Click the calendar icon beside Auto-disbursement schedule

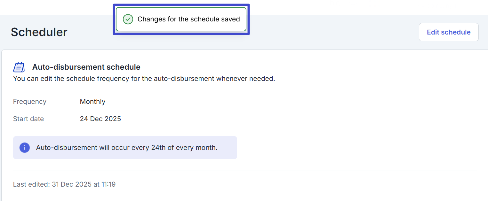(x=19, y=67)
